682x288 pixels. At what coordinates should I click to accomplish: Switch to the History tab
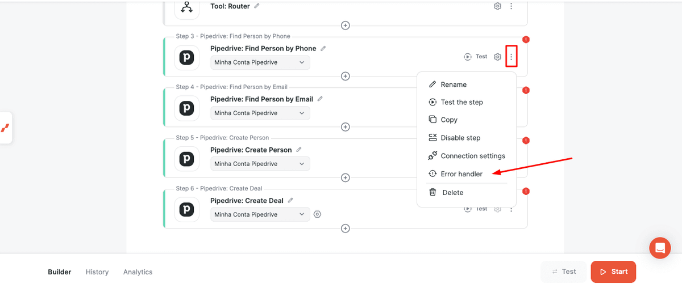[x=97, y=272]
